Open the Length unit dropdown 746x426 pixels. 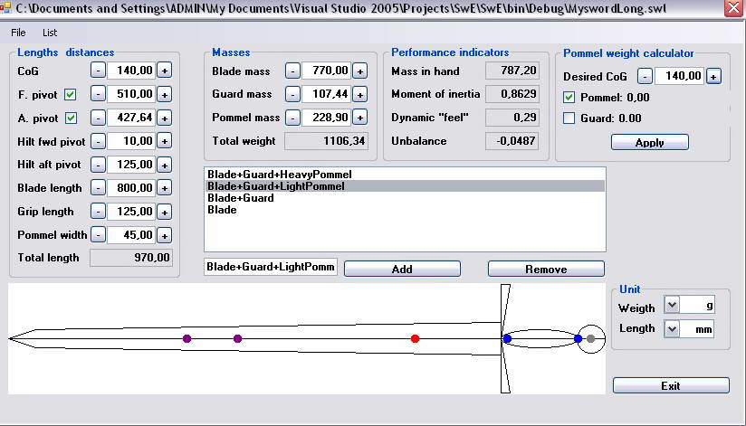671,329
